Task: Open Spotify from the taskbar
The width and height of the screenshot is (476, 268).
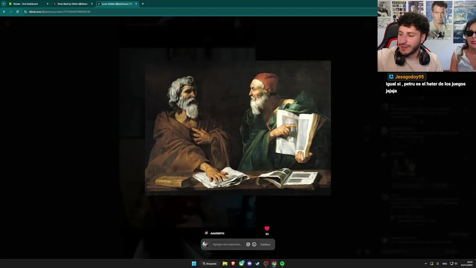Action: tap(282, 264)
